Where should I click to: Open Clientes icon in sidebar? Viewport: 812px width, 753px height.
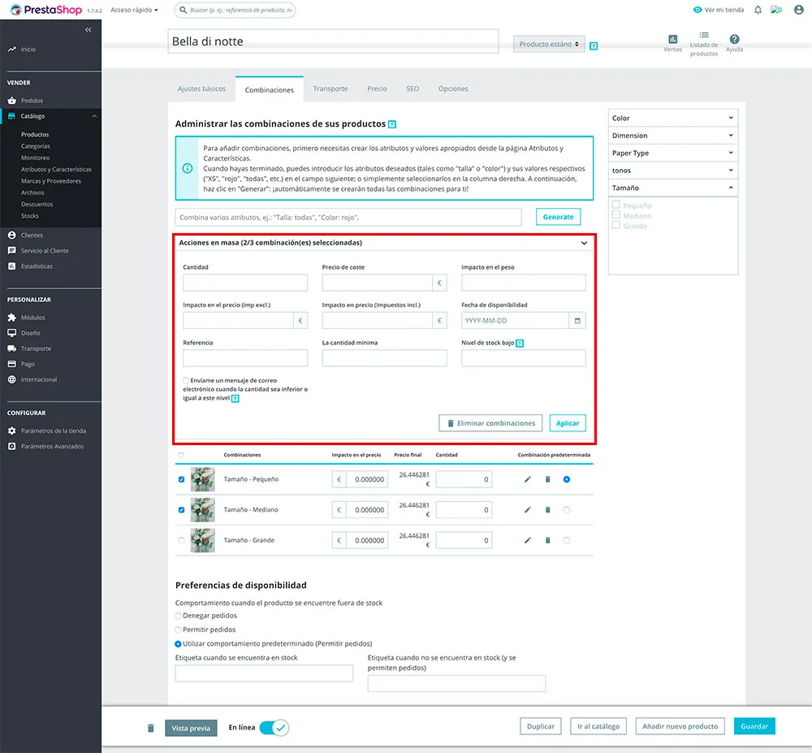click(x=12, y=235)
